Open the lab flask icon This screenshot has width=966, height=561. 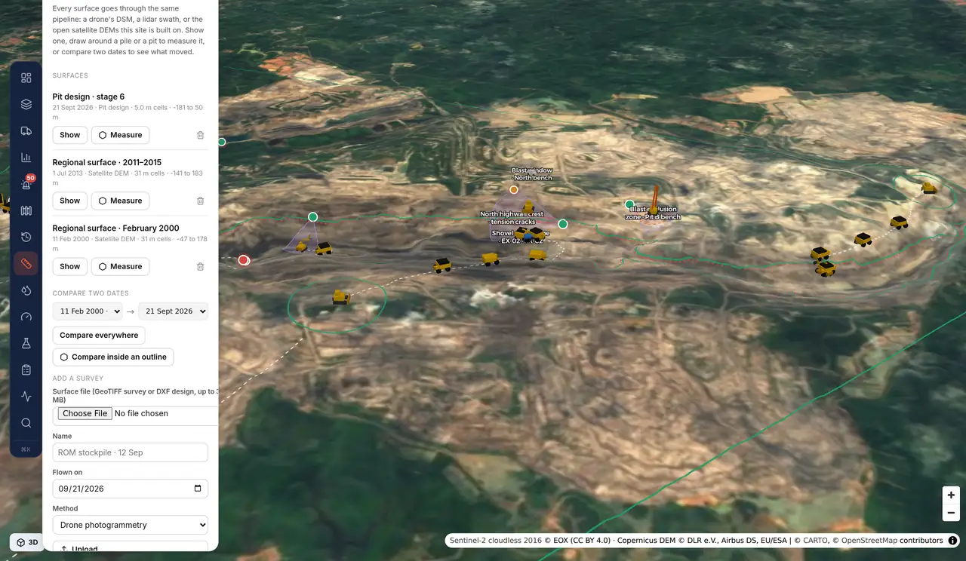click(x=26, y=343)
